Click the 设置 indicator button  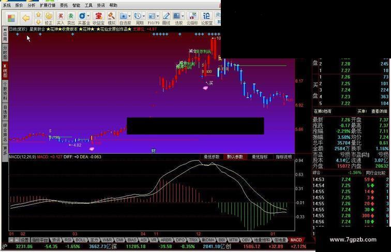(x=25, y=240)
